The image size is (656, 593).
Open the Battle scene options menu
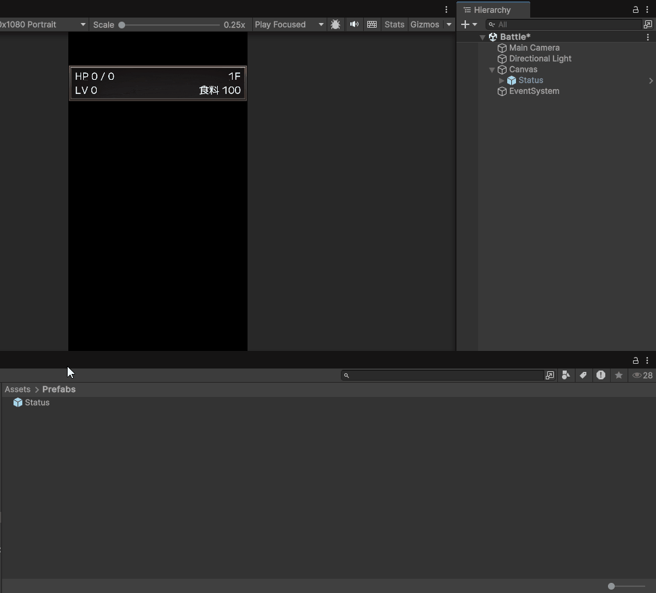coord(648,37)
